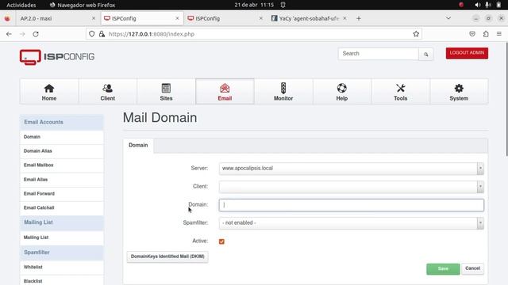Viewport: 508px width, 285px height.
Task: Click the site security lock icon
Action: 102,34
